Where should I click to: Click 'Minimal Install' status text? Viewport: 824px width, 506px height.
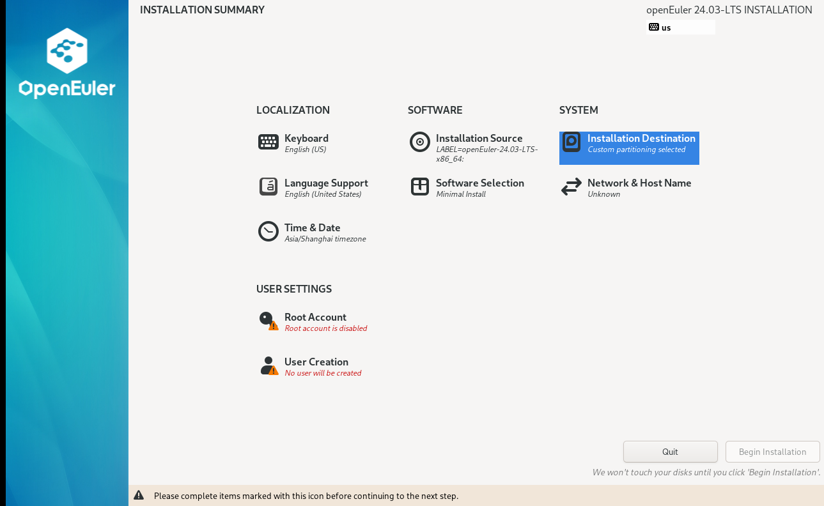click(461, 194)
